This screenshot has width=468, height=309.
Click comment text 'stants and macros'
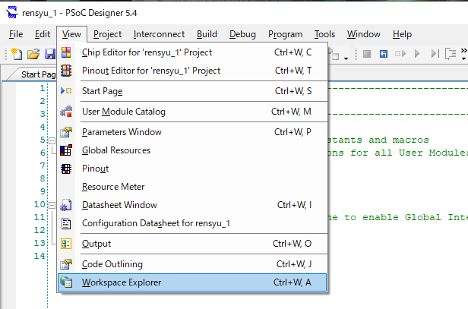[378, 140]
